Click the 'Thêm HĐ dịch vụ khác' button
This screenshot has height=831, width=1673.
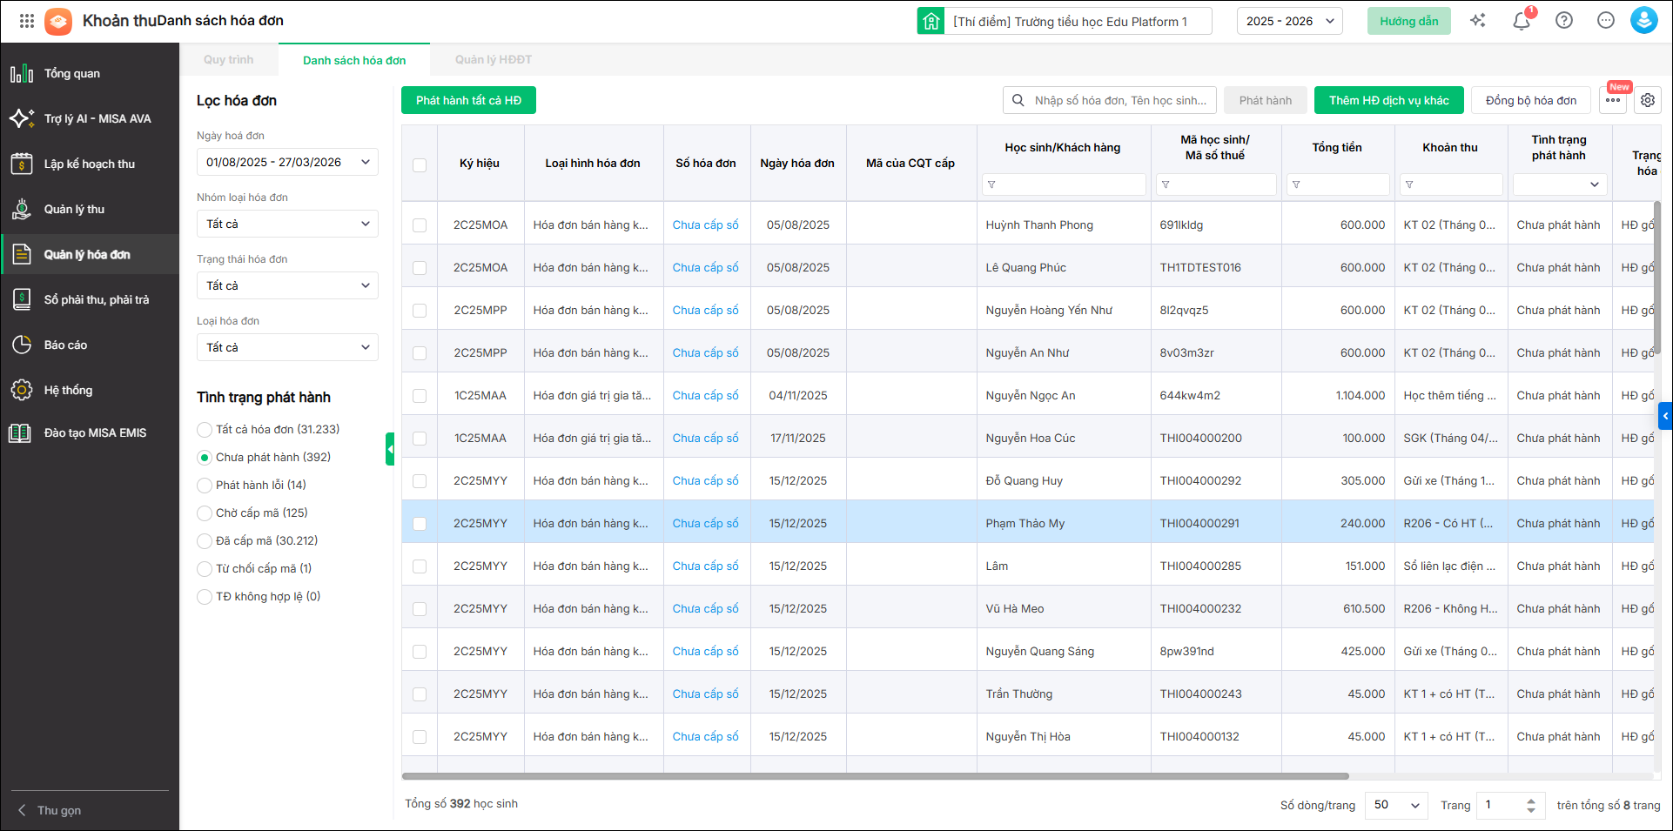[1388, 100]
